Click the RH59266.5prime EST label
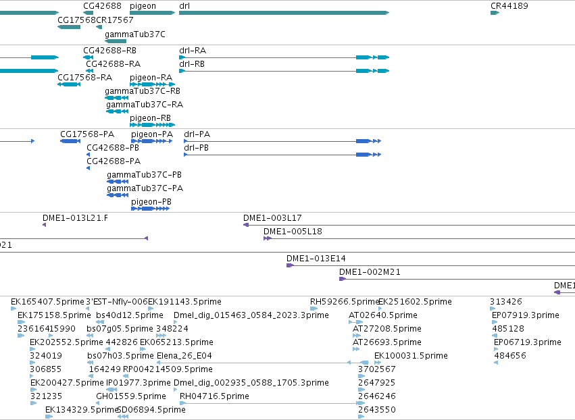Viewport: 575px width, 420px height. (345, 302)
